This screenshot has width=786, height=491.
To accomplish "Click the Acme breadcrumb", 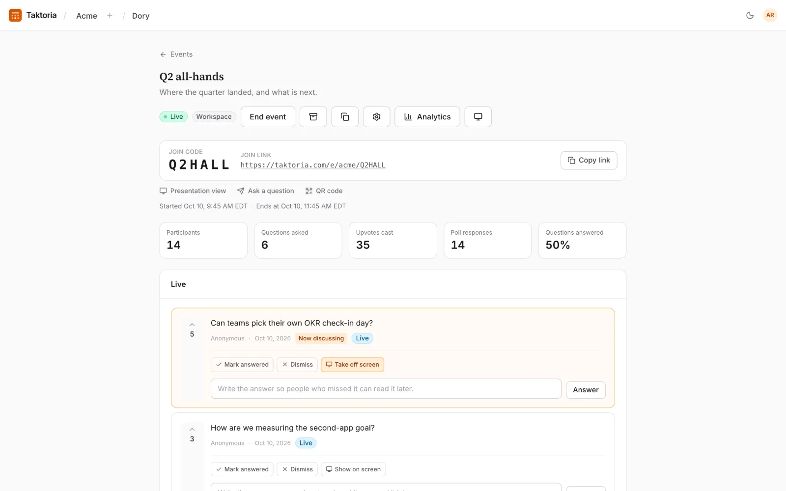I will pos(86,16).
